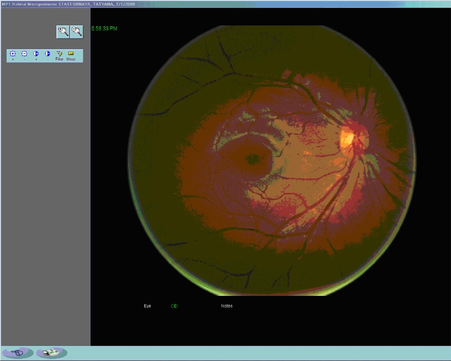Open the Filter tool

[59, 54]
